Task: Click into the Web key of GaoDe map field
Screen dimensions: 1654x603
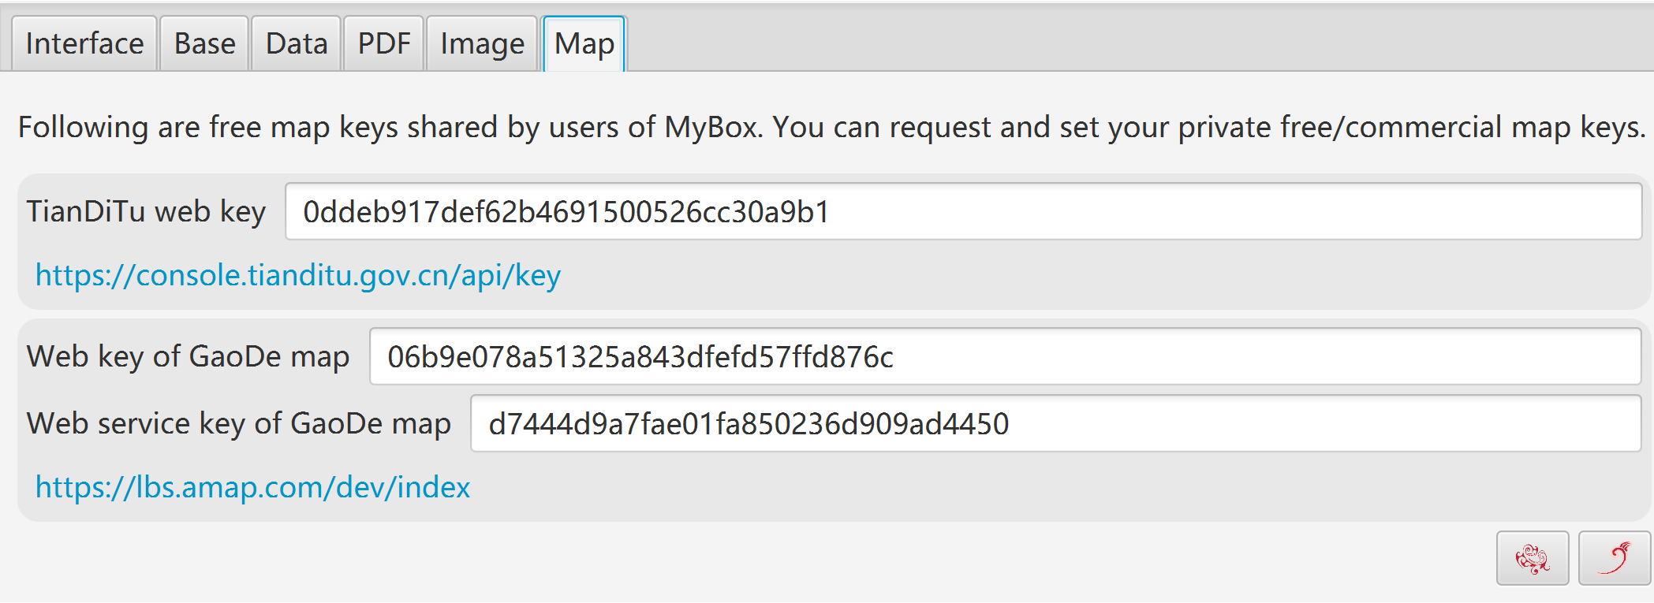Action: point(1004,356)
